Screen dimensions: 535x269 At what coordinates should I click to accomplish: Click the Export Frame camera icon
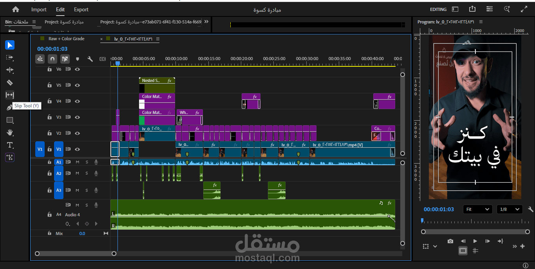click(x=450, y=241)
